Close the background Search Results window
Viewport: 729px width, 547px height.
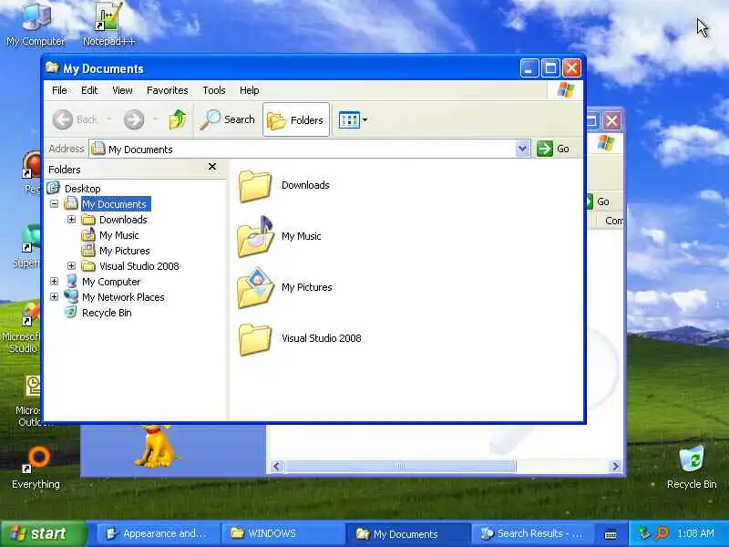pos(611,121)
